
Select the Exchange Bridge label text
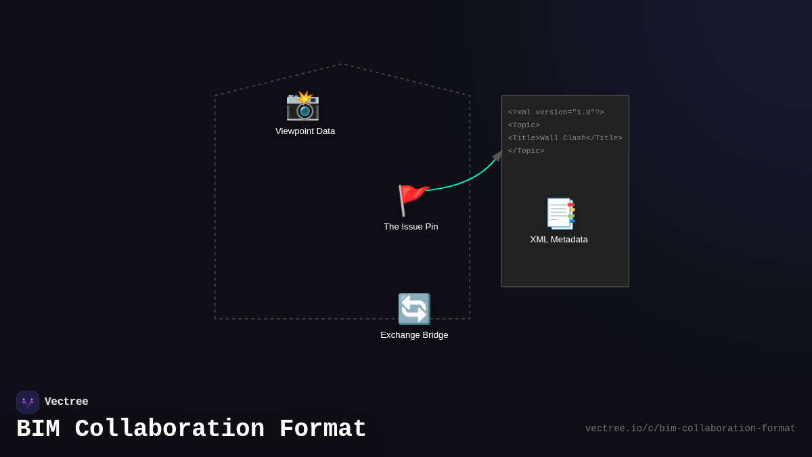pyautogui.click(x=413, y=334)
